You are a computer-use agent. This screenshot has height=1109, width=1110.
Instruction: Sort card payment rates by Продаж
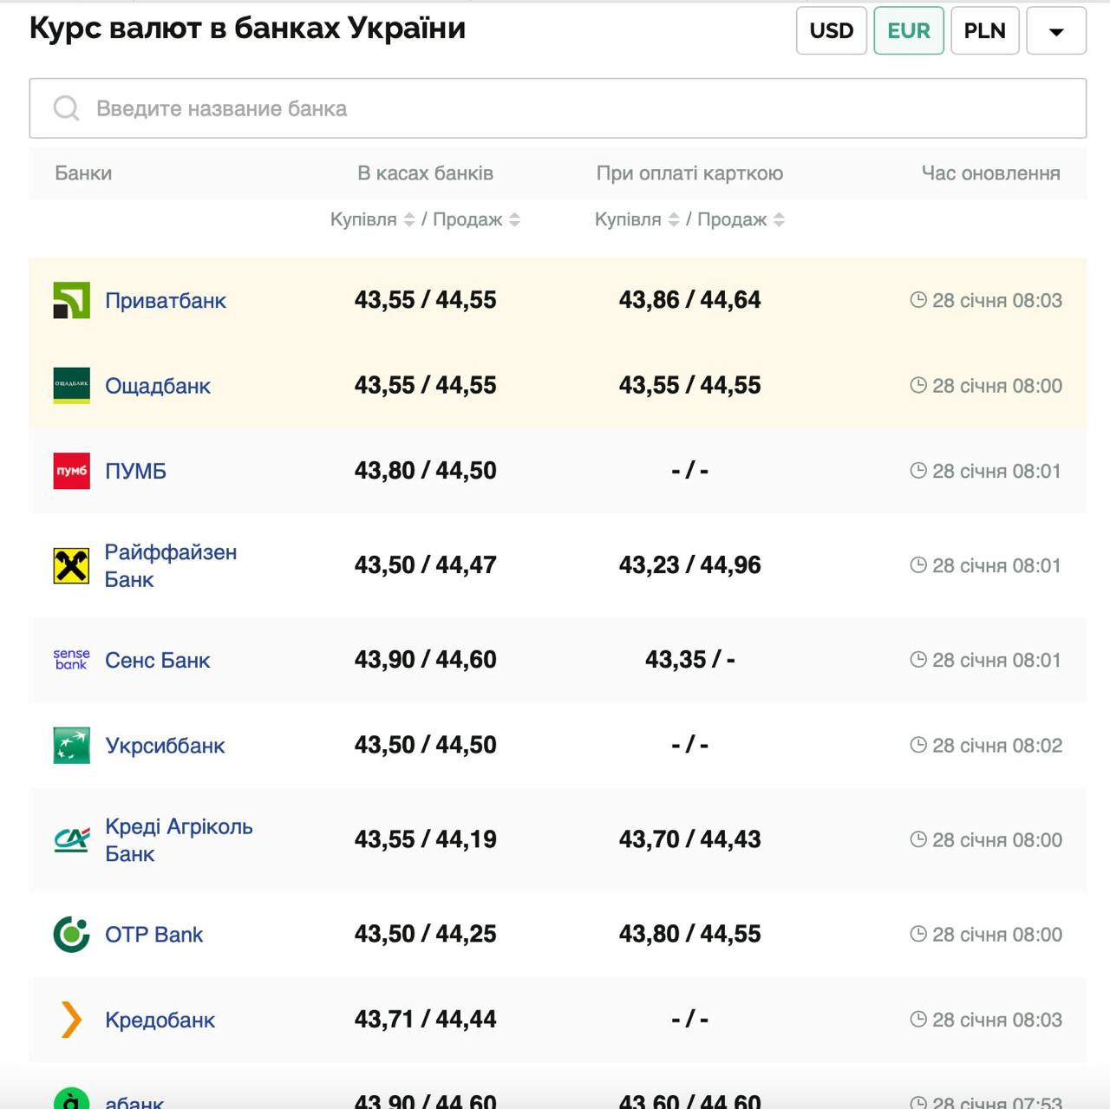(x=779, y=220)
